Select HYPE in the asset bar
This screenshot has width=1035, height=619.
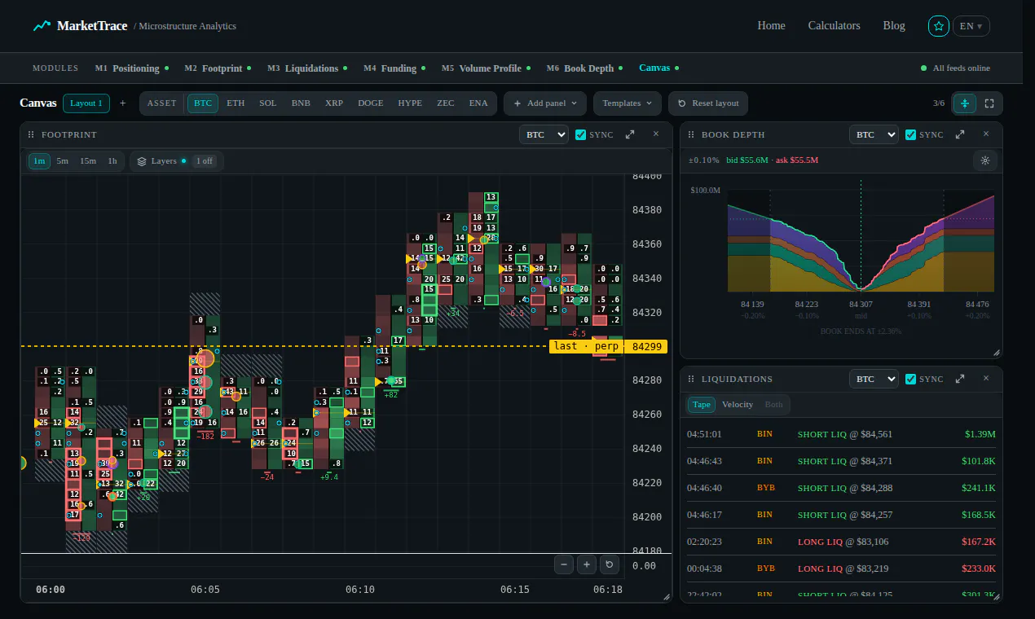pyautogui.click(x=410, y=103)
